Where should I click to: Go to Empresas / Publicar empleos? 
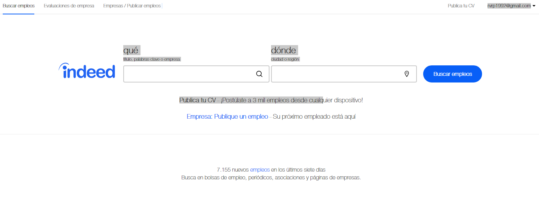pos(132,6)
